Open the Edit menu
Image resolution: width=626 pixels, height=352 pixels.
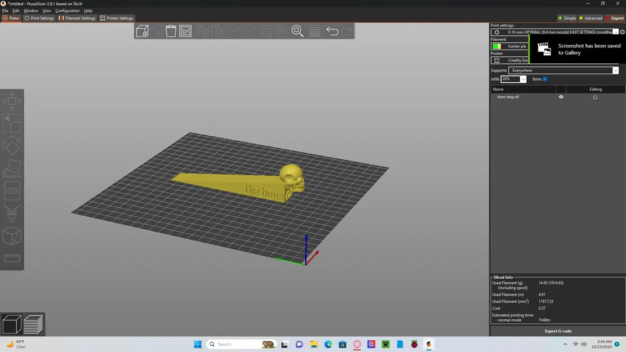16,11
